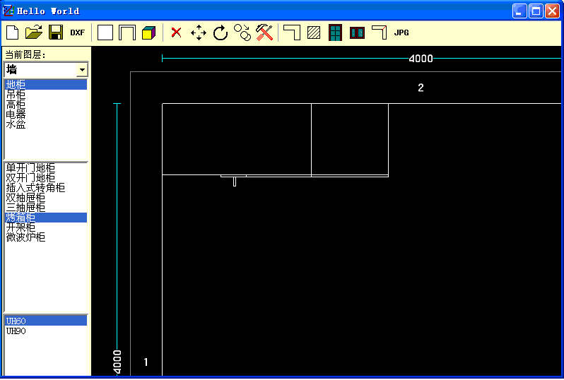Expand the 墙 layer dropdown arrow

pyautogui.click(x=83, y=70)
